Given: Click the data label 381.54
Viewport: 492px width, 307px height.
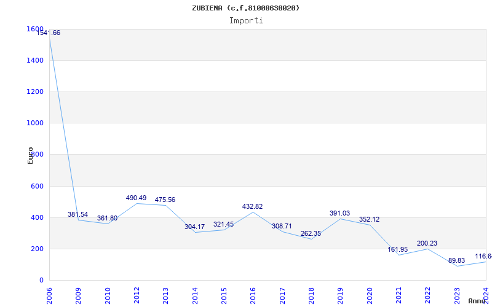Looking at the screenshot, I should (x=78, y=214).
